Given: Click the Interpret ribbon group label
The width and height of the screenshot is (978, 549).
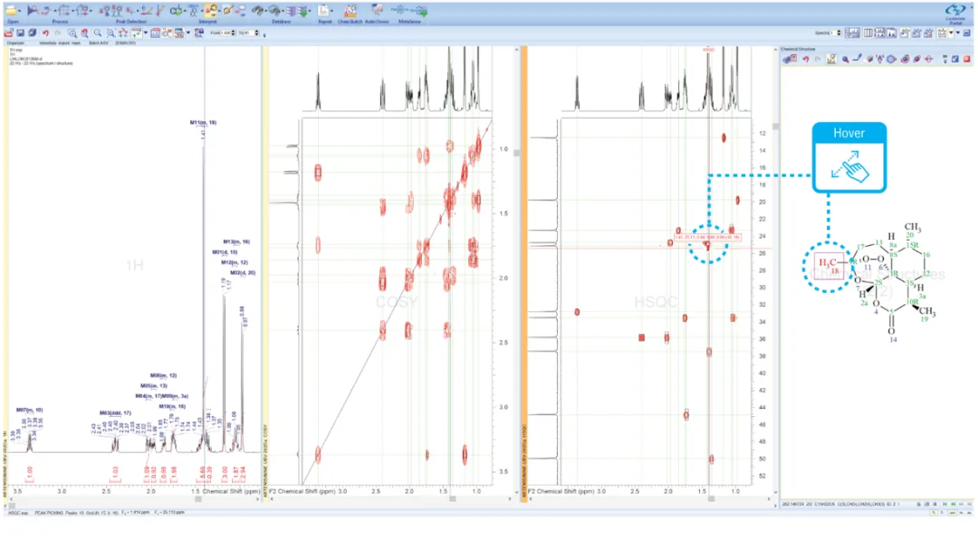Looking at the screenshot, I should click(x=207, y=22).
